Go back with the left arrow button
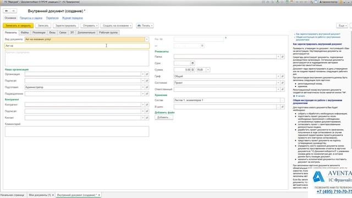This screenshot has height=198, width=352. (x=7, y=11)
